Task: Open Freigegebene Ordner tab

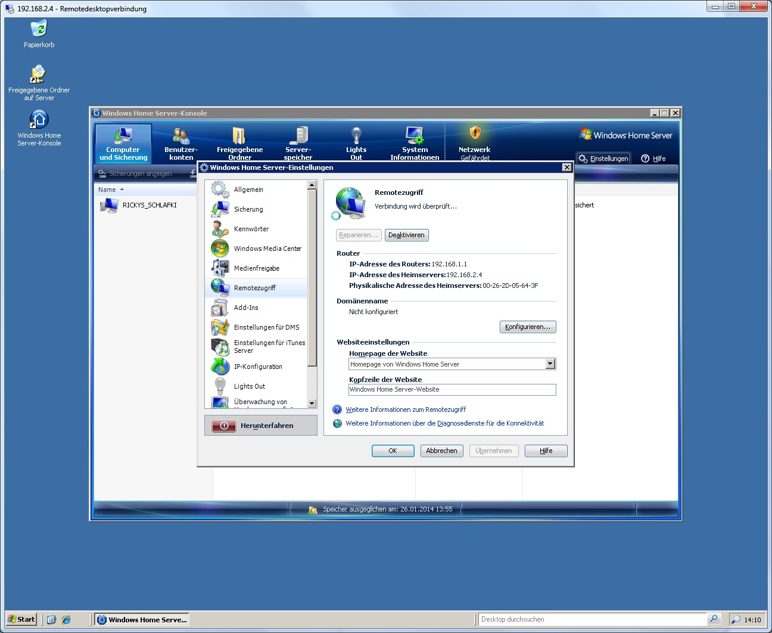Action: [x=239, y=143]
